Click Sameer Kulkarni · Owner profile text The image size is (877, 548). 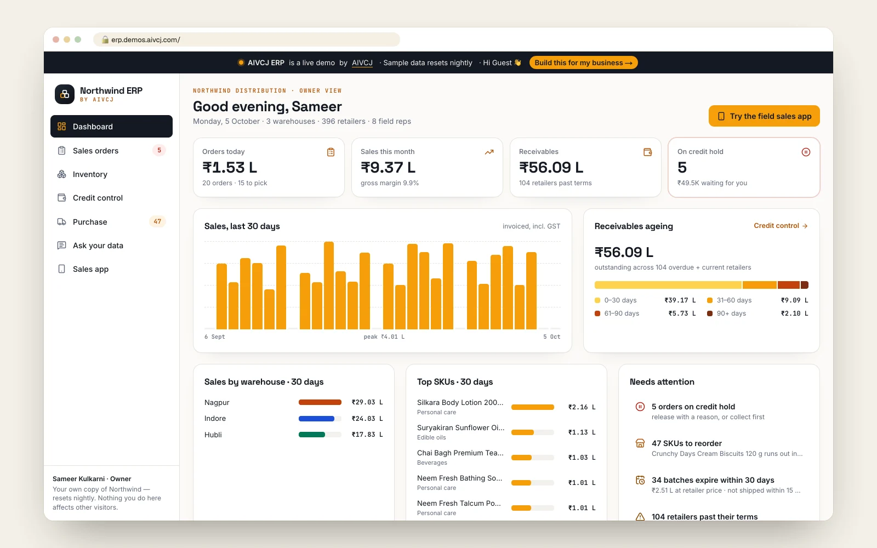click(92, 479)
